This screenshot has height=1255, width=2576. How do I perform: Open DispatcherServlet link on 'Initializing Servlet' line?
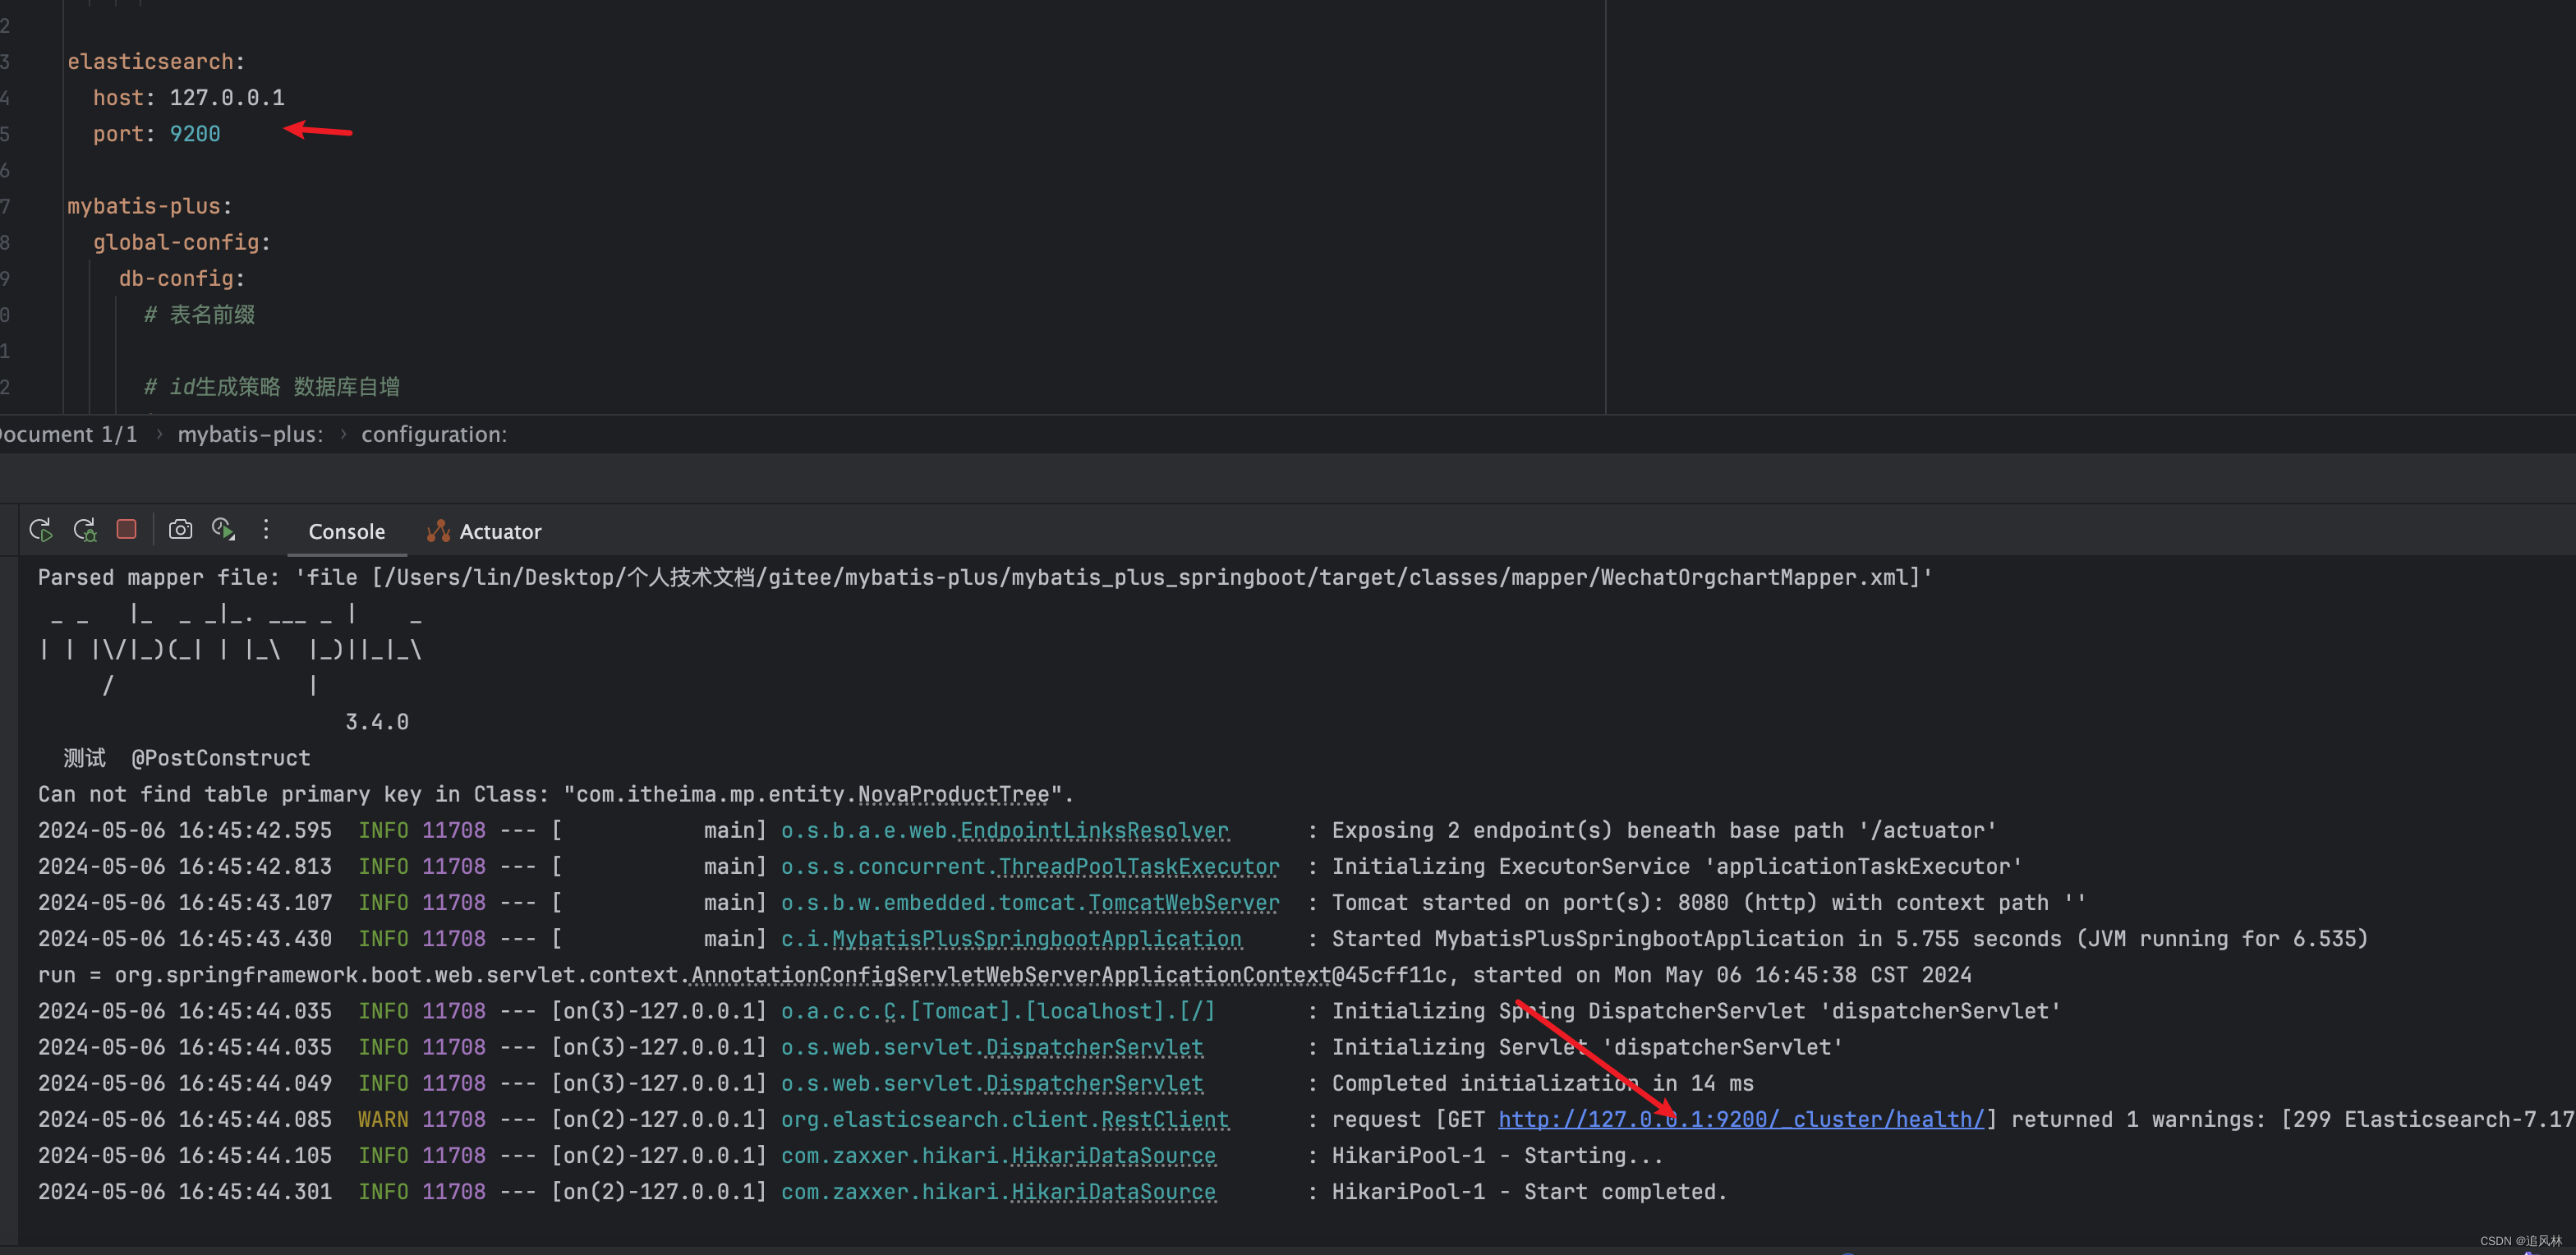[1094, 1047]
